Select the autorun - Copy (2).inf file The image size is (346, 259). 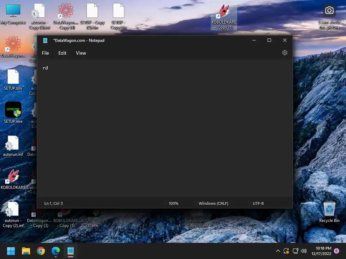pyautogui.click(x=13, y=214)
